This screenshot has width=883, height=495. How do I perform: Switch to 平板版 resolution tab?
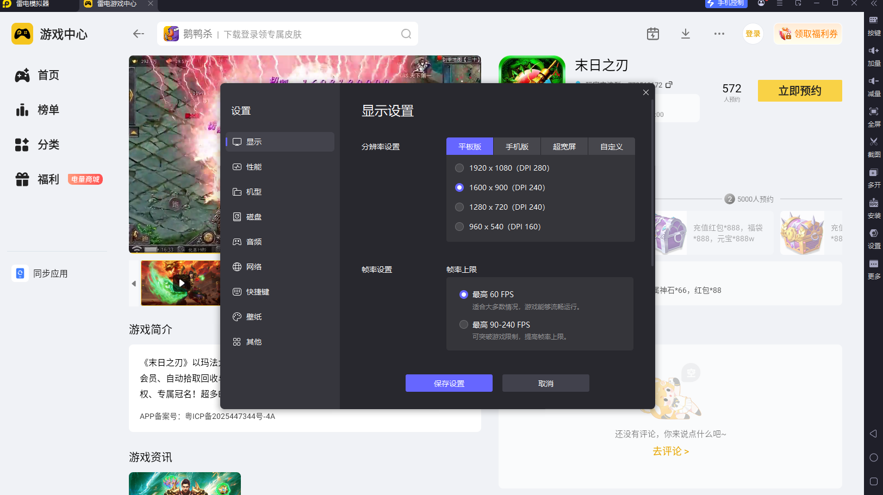click(x=470, y=147)
